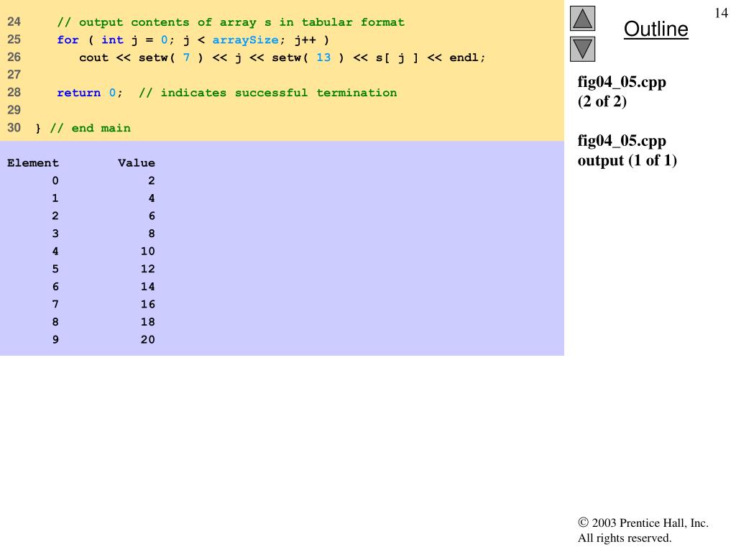Click code line 24 comment about tabular format
Viewport: 736px width, 552px height.
231,22
